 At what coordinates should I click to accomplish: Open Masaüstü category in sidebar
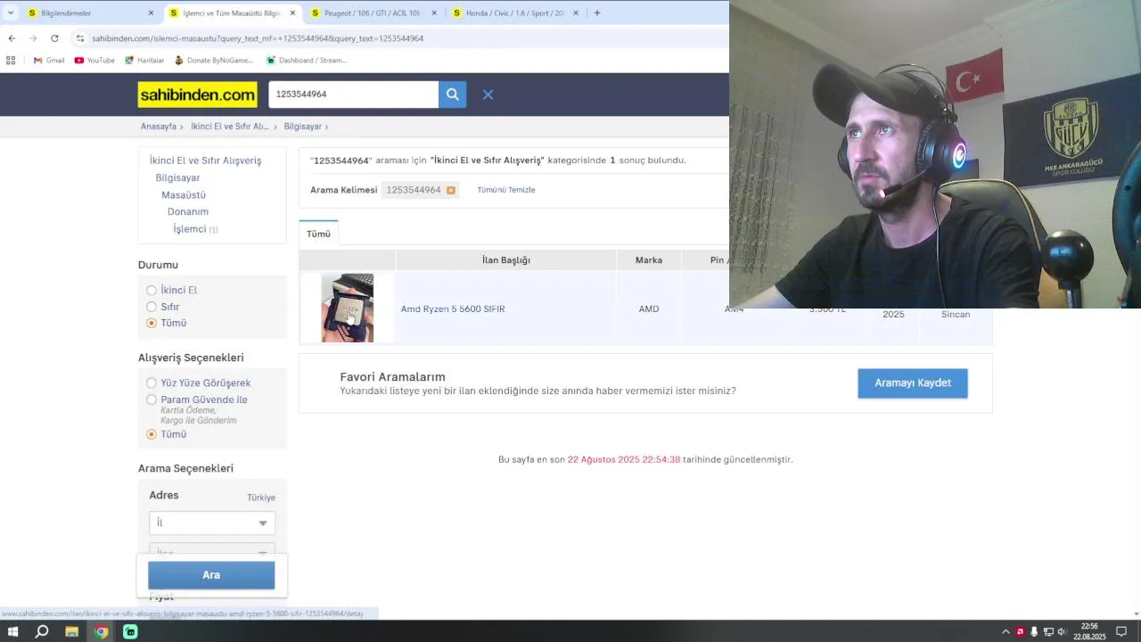pyautogui.click(x=184, y=194)
